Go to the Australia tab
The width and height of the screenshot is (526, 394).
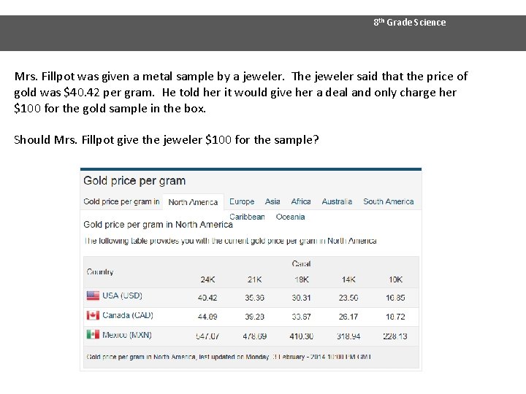click(x=337, y=201)
